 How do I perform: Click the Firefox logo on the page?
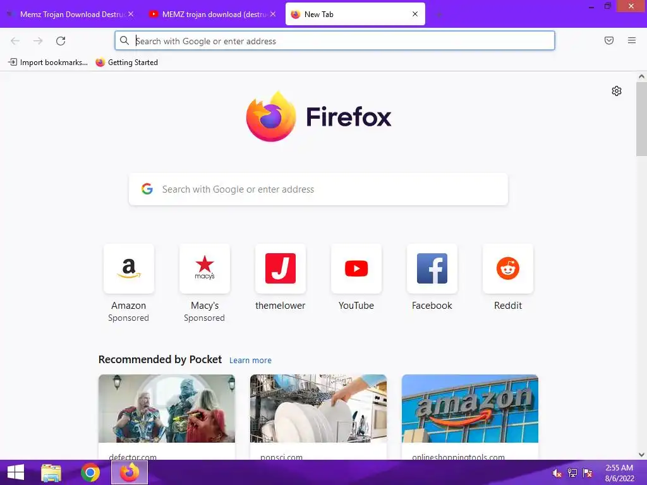click(318, 117)
